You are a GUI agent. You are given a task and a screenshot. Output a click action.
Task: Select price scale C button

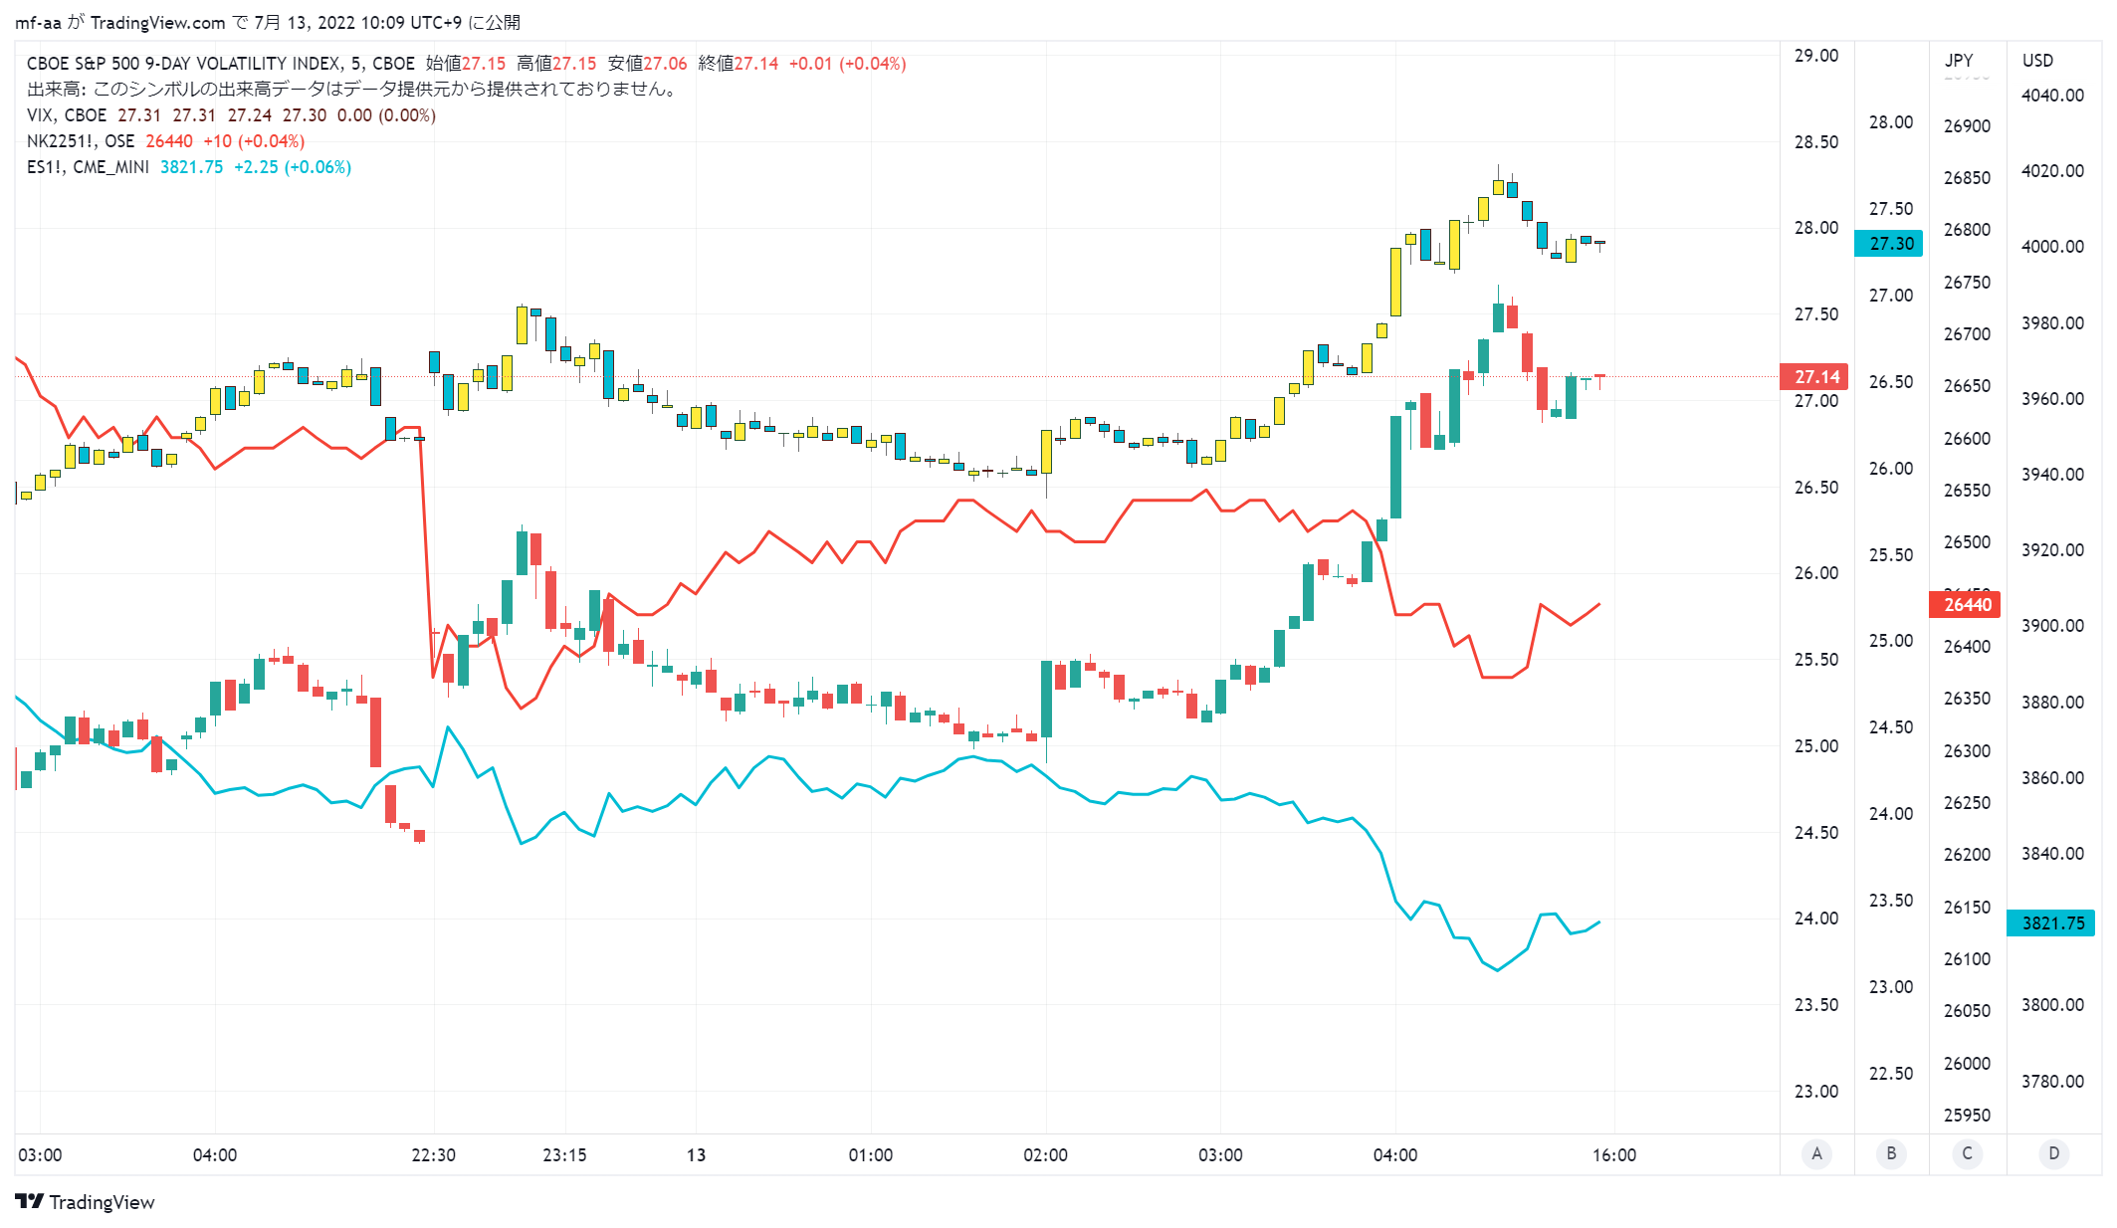point(1967,1153)
